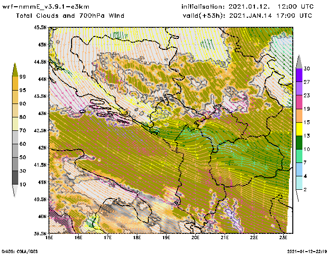Screen dimensions: 336x254
Task: Click the 39.5N latitude label
Action: coord(40,233)
